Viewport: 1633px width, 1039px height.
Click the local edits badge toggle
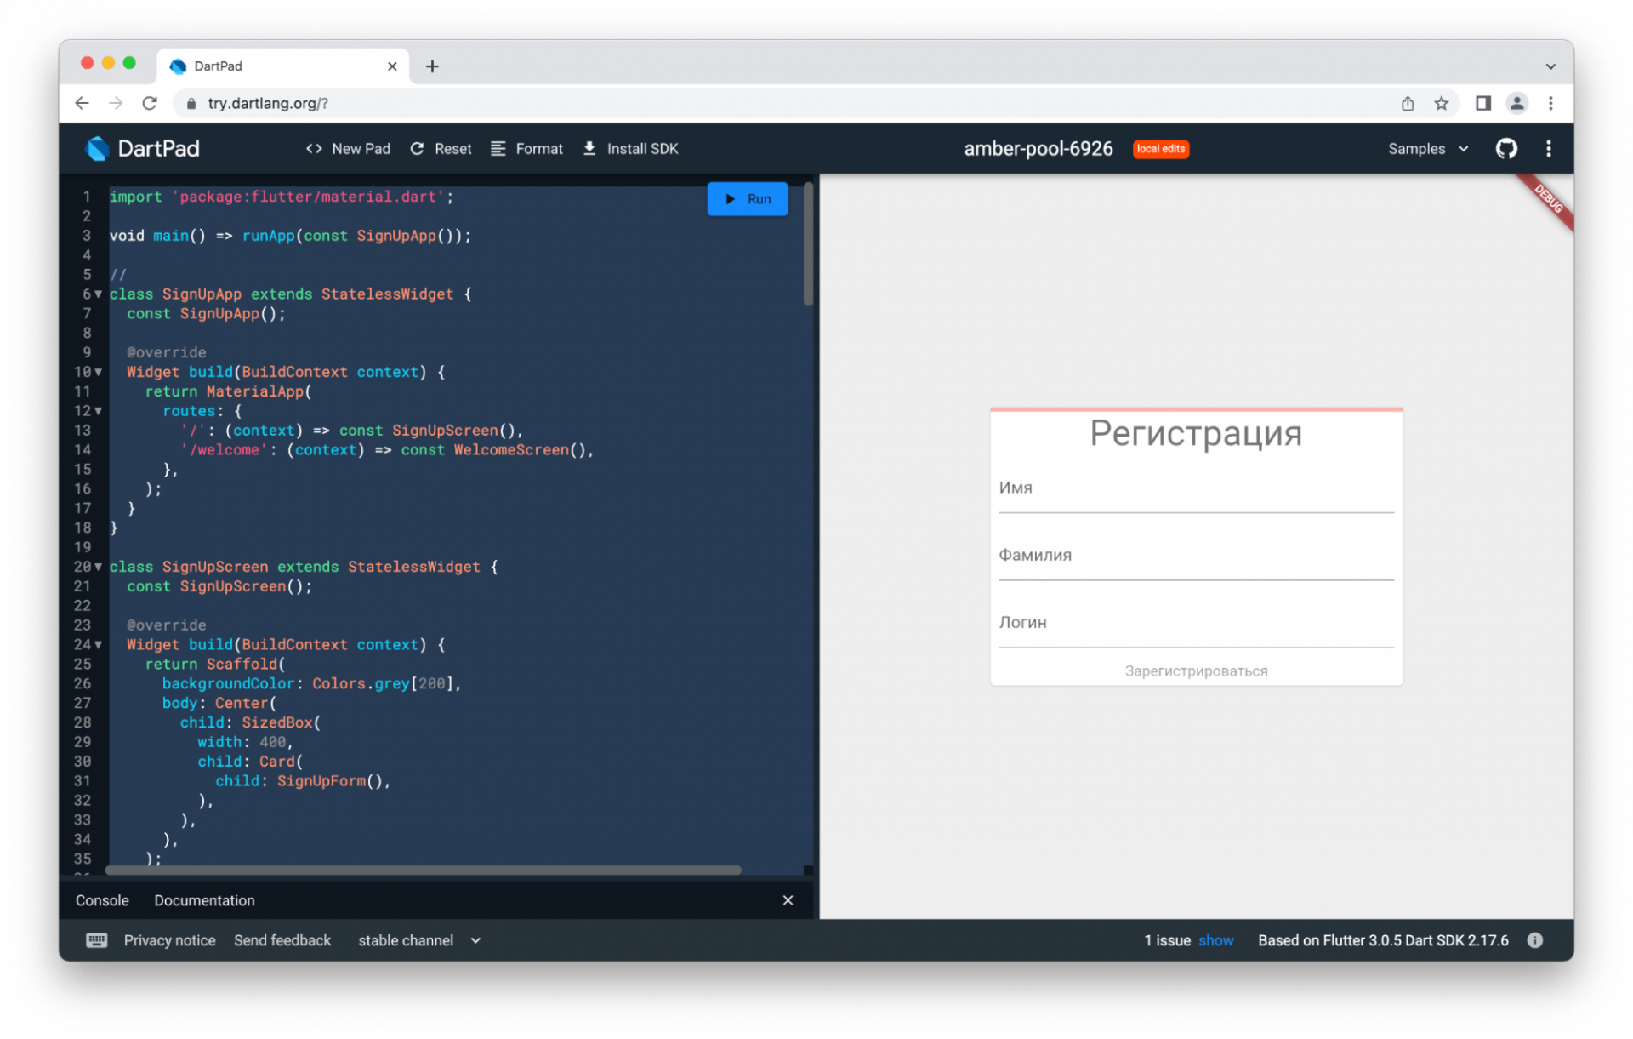click(x=1160, y=149)
